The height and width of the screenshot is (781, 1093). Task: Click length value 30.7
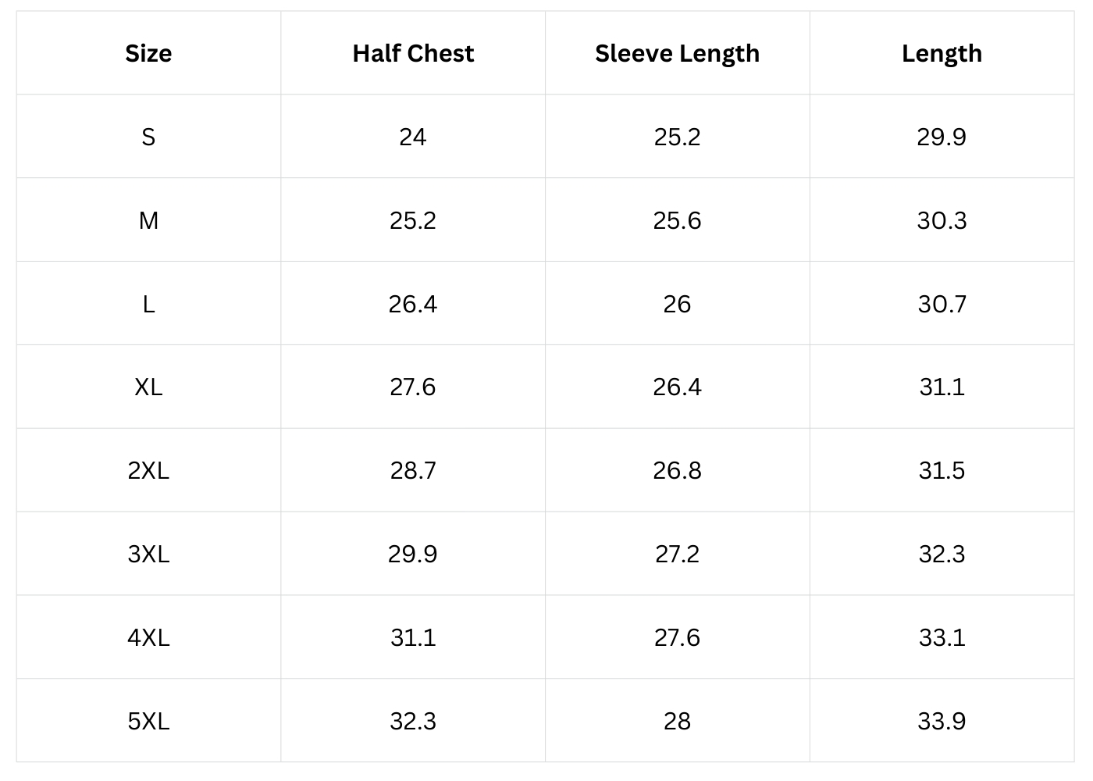(942, 304)
